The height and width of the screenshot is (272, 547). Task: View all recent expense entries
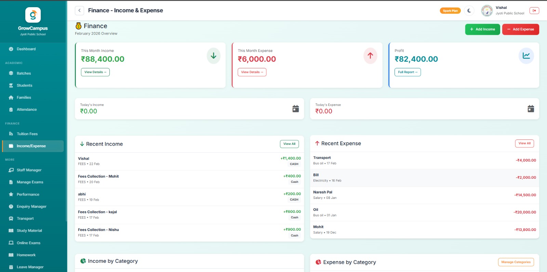pyautogui.click(x=524, y=144)
